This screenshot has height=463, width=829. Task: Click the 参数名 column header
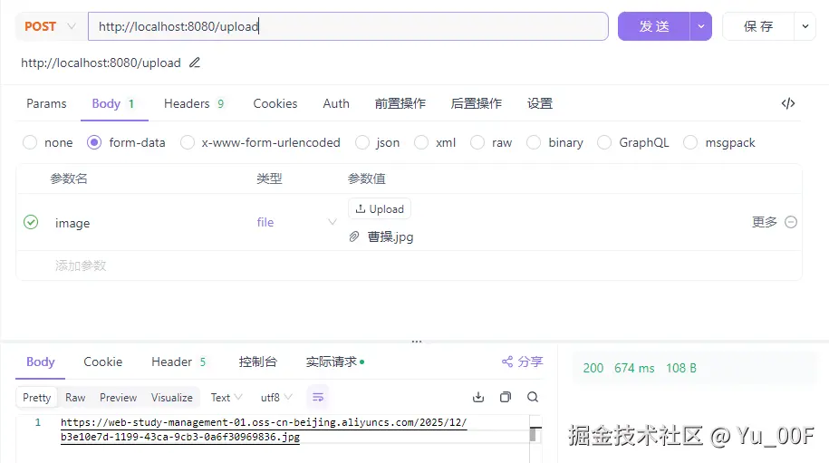coord(69,178)
